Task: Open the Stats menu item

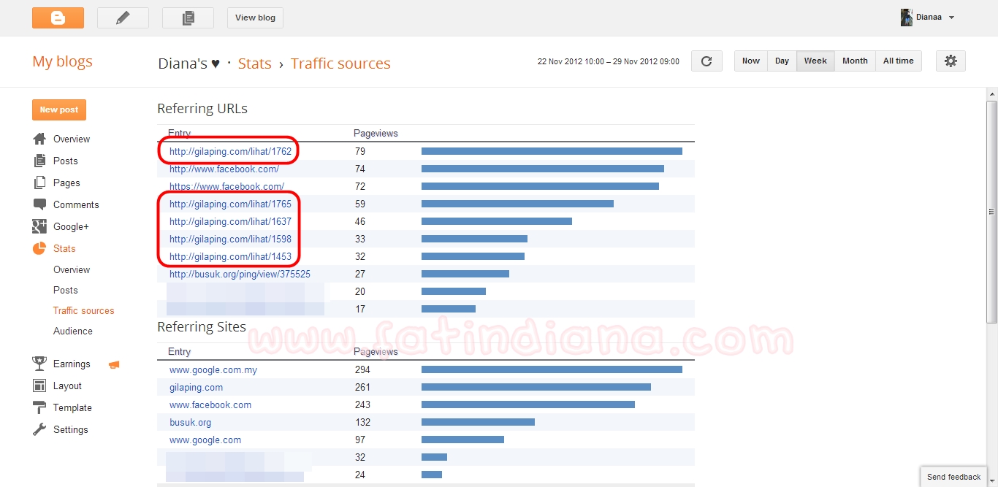Action: [x=64, y=248]
